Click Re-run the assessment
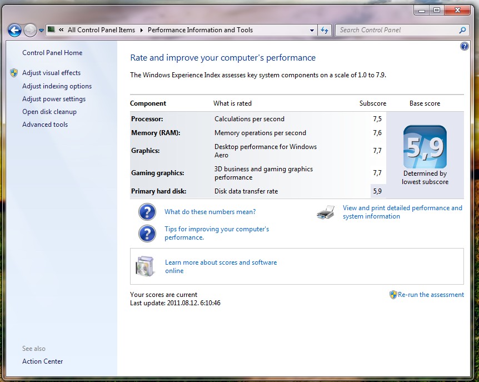The width and height of the screenshot is (479, 382). [x=431, y=295]
